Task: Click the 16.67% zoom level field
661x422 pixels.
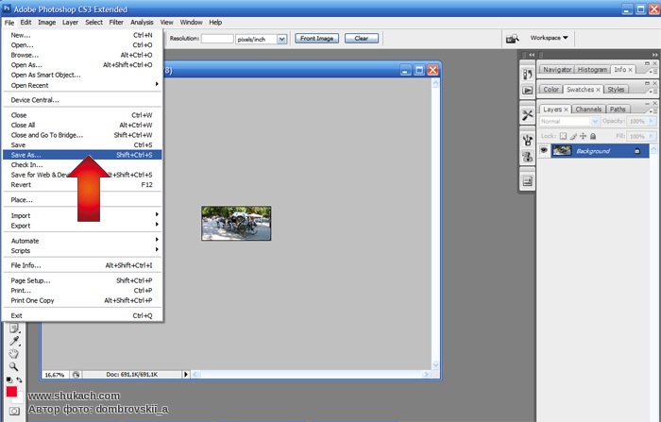Action: tap(55, 375)
